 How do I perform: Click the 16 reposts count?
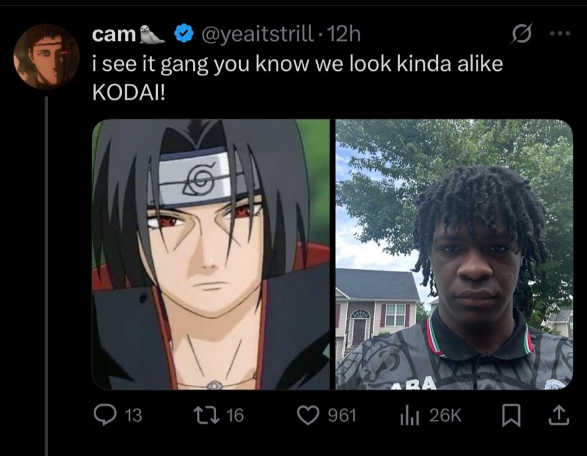(x=235, y=416)
